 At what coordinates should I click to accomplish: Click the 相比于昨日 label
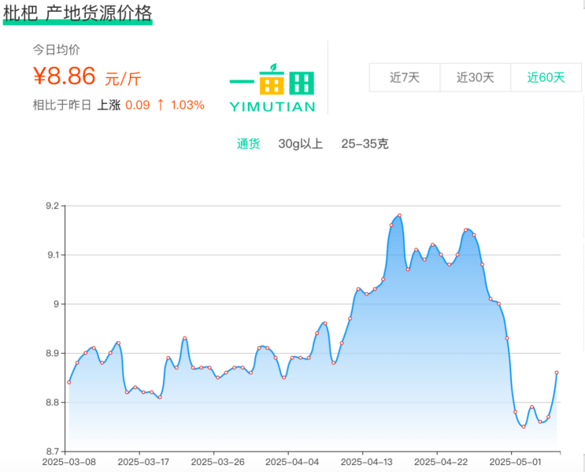[62, 105]
